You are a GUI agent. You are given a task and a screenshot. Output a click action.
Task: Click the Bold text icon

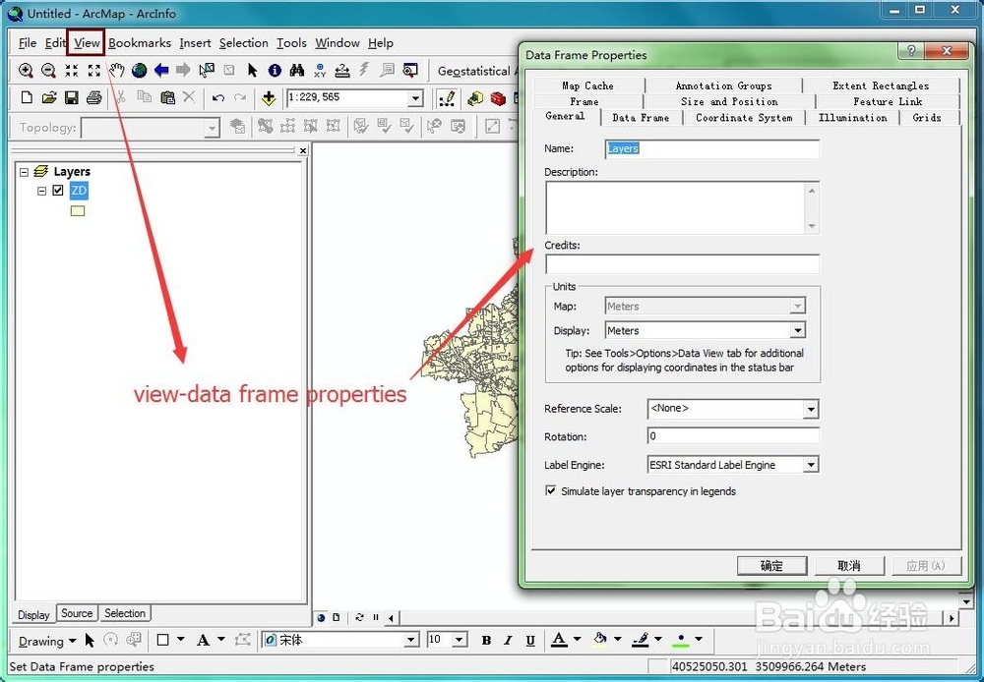[x=486, y=640]
